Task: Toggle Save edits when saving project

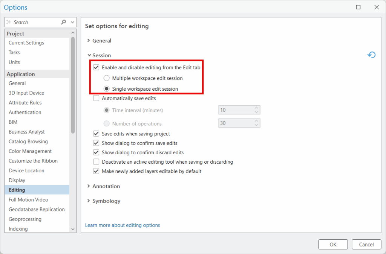Action: pyautogui.click(x=96, y=134)
